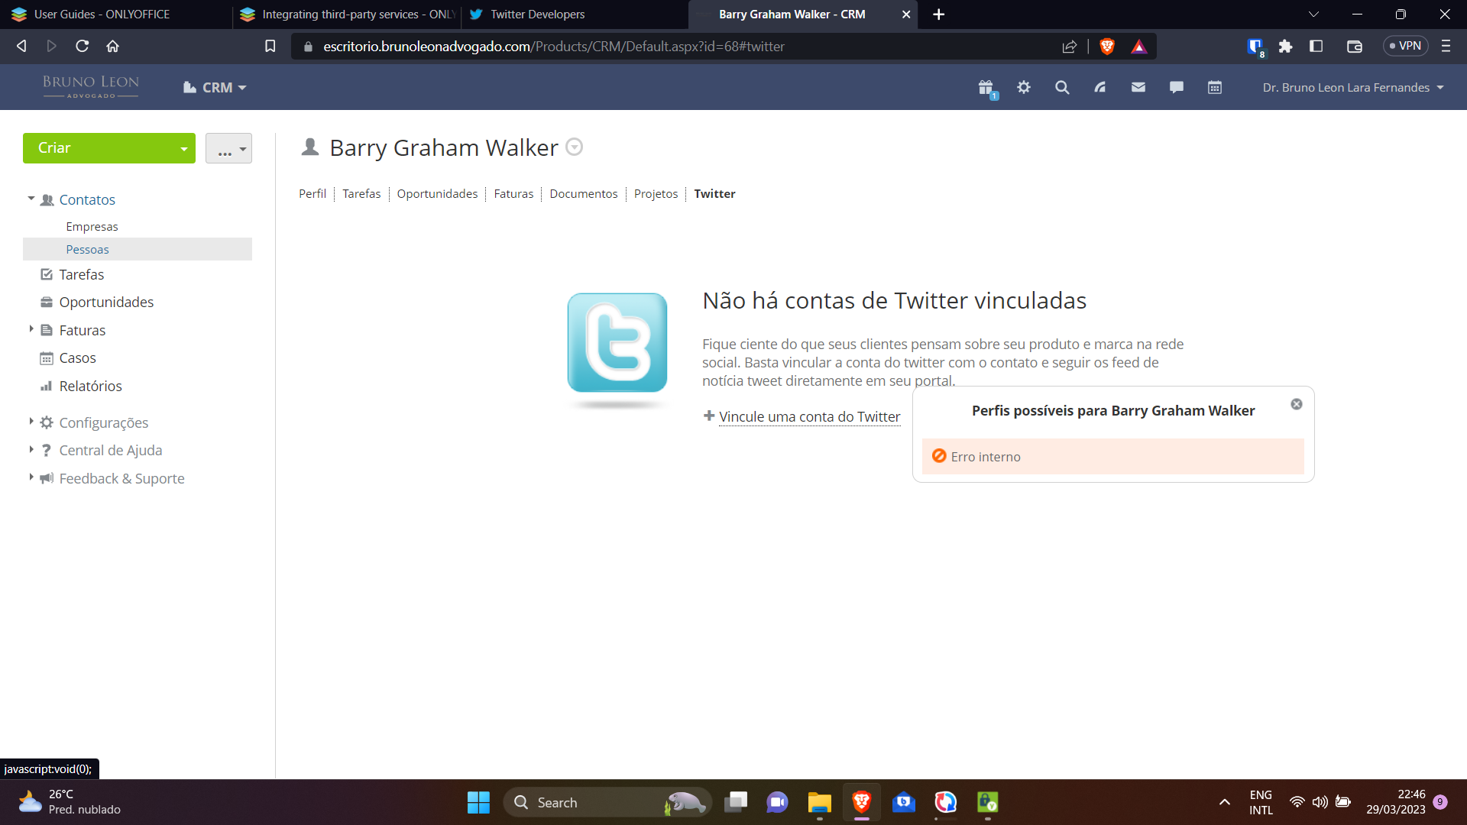Viewport: 1467px width, 825px height.
Task: Show browser tab list chevron
Action: 1313,15
